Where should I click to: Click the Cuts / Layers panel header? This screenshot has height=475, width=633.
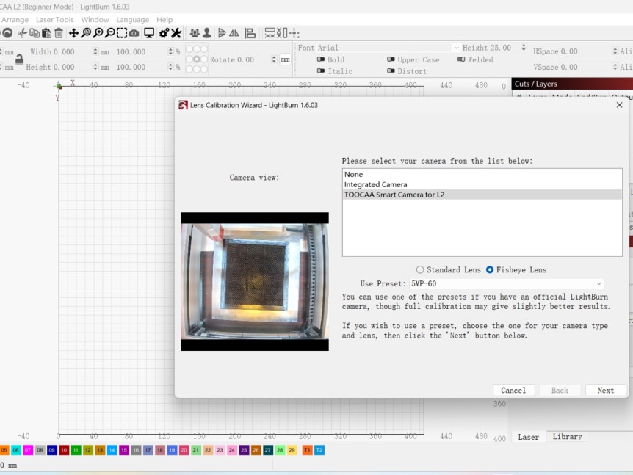[x=572, y=84]
